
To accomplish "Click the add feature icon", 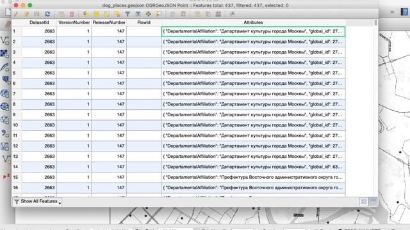I will click(x=61, y=14).
